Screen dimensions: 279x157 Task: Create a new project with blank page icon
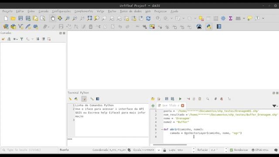6,18
